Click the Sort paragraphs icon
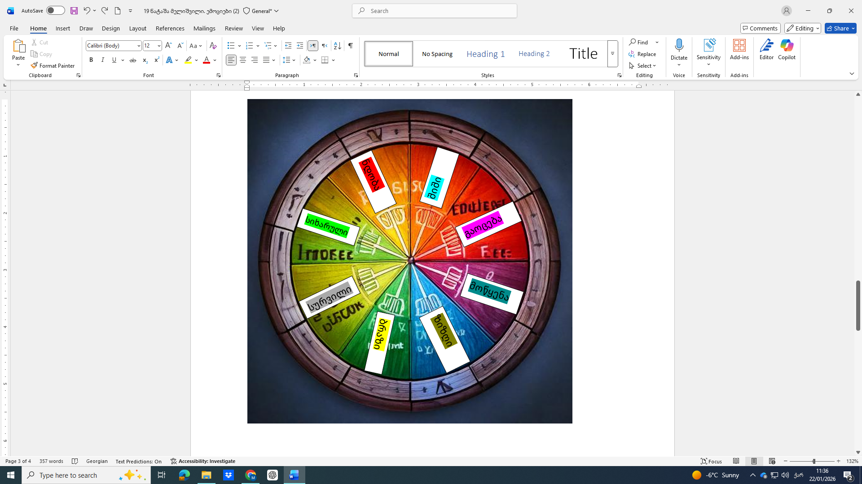 337,46
